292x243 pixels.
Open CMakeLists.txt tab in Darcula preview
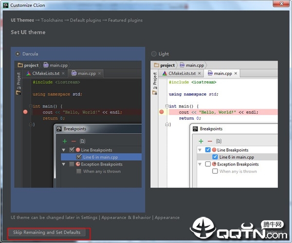click(46, 73)
